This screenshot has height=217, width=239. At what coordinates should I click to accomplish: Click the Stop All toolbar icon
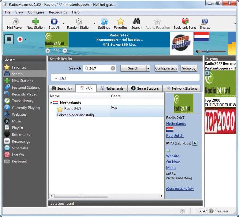54,24
